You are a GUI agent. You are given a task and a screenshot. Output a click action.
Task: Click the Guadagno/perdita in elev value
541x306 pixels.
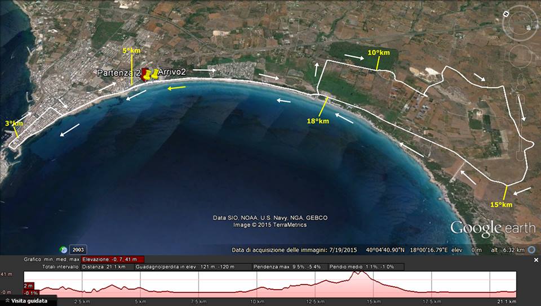tap(193, 267)
